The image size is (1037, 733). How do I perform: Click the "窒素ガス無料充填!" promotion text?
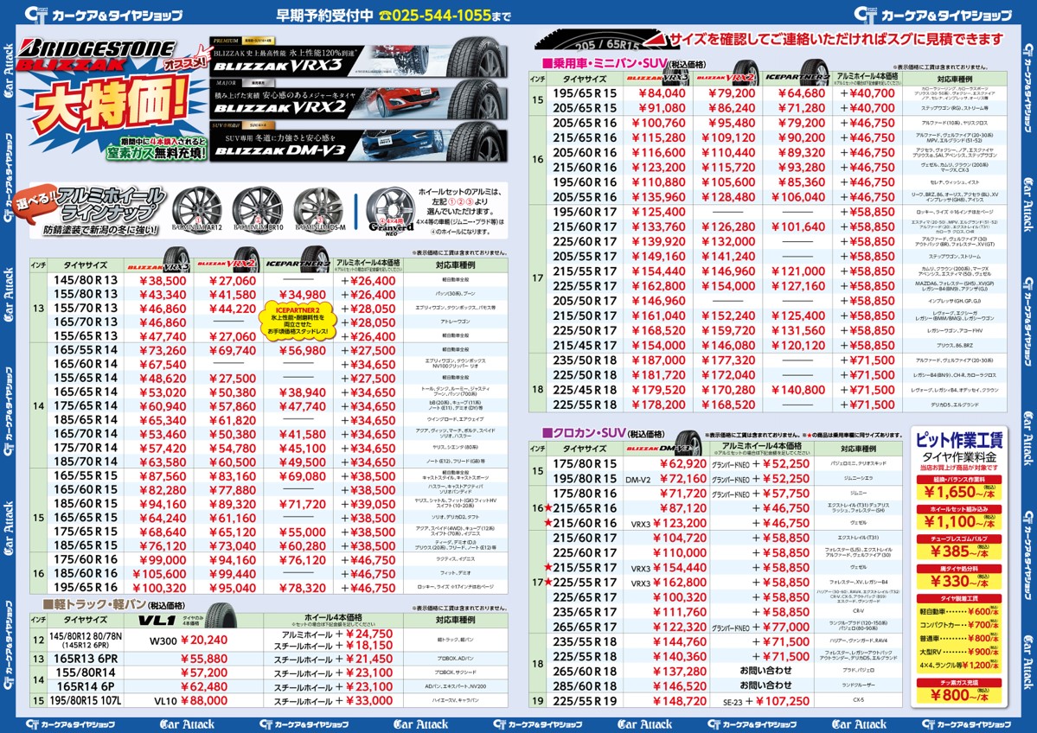[x=157, y=153]
